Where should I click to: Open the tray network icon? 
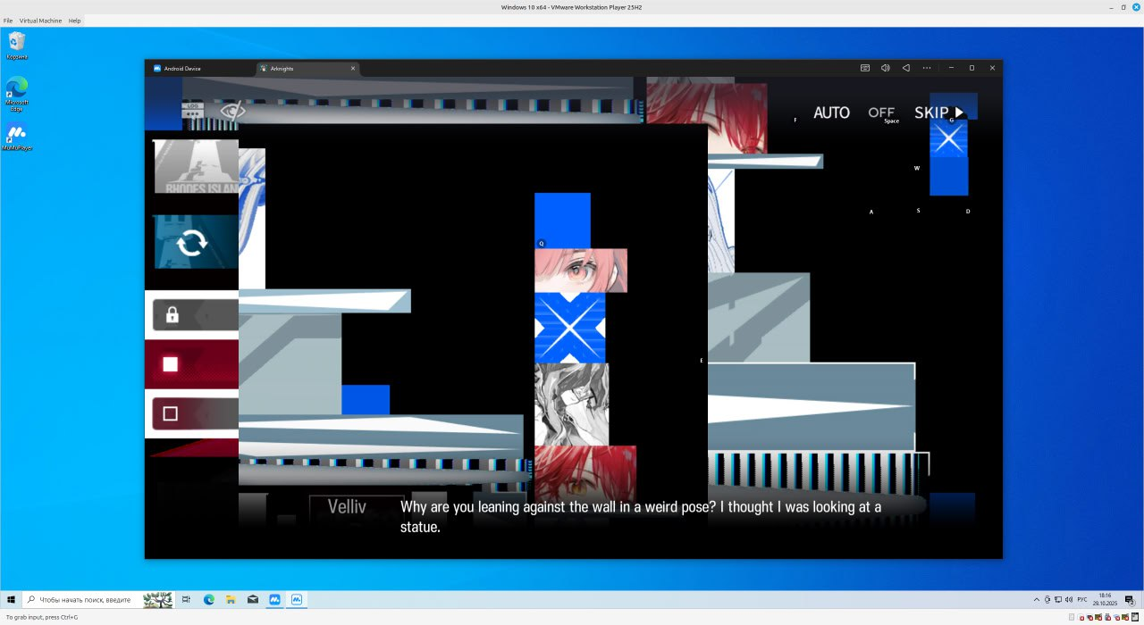(1058, 599)
